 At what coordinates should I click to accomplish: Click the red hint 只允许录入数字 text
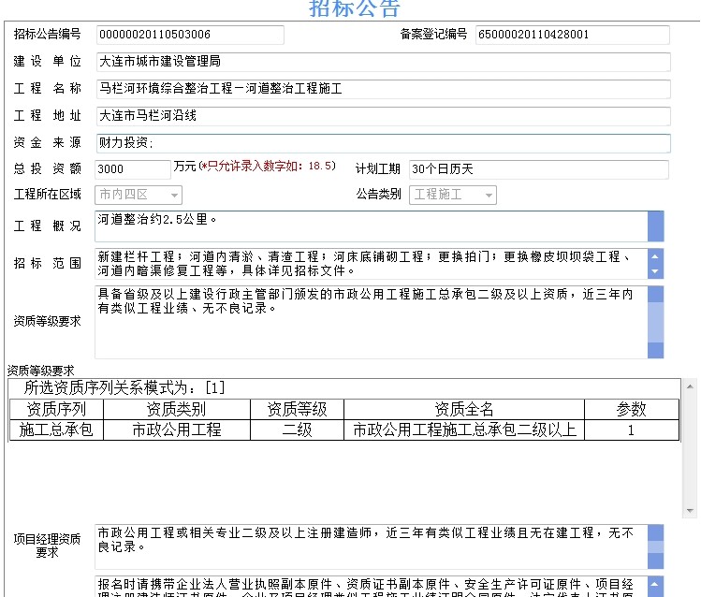pyautogui.click(x=267, y=167)
